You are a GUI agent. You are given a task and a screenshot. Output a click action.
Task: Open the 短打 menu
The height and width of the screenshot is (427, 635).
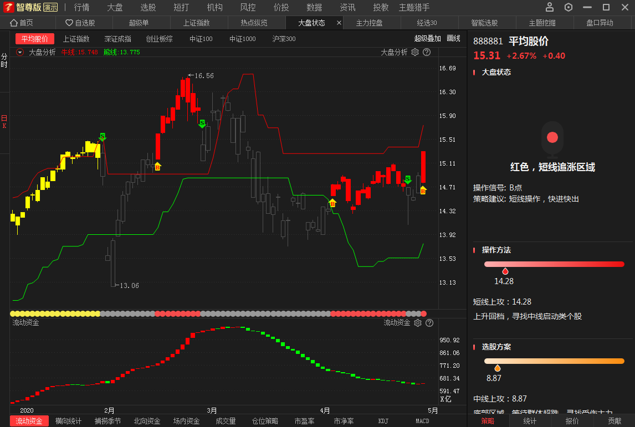coord(181,7)
